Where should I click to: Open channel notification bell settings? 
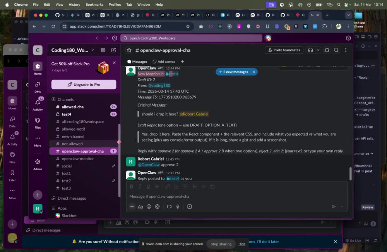tap(327, 50)
